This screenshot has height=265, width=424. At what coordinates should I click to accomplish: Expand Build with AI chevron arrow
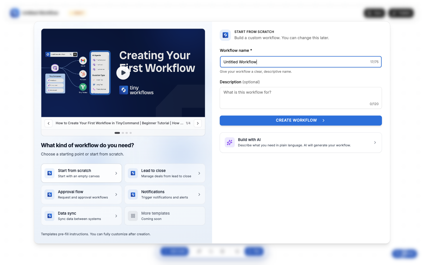(375, 143)
